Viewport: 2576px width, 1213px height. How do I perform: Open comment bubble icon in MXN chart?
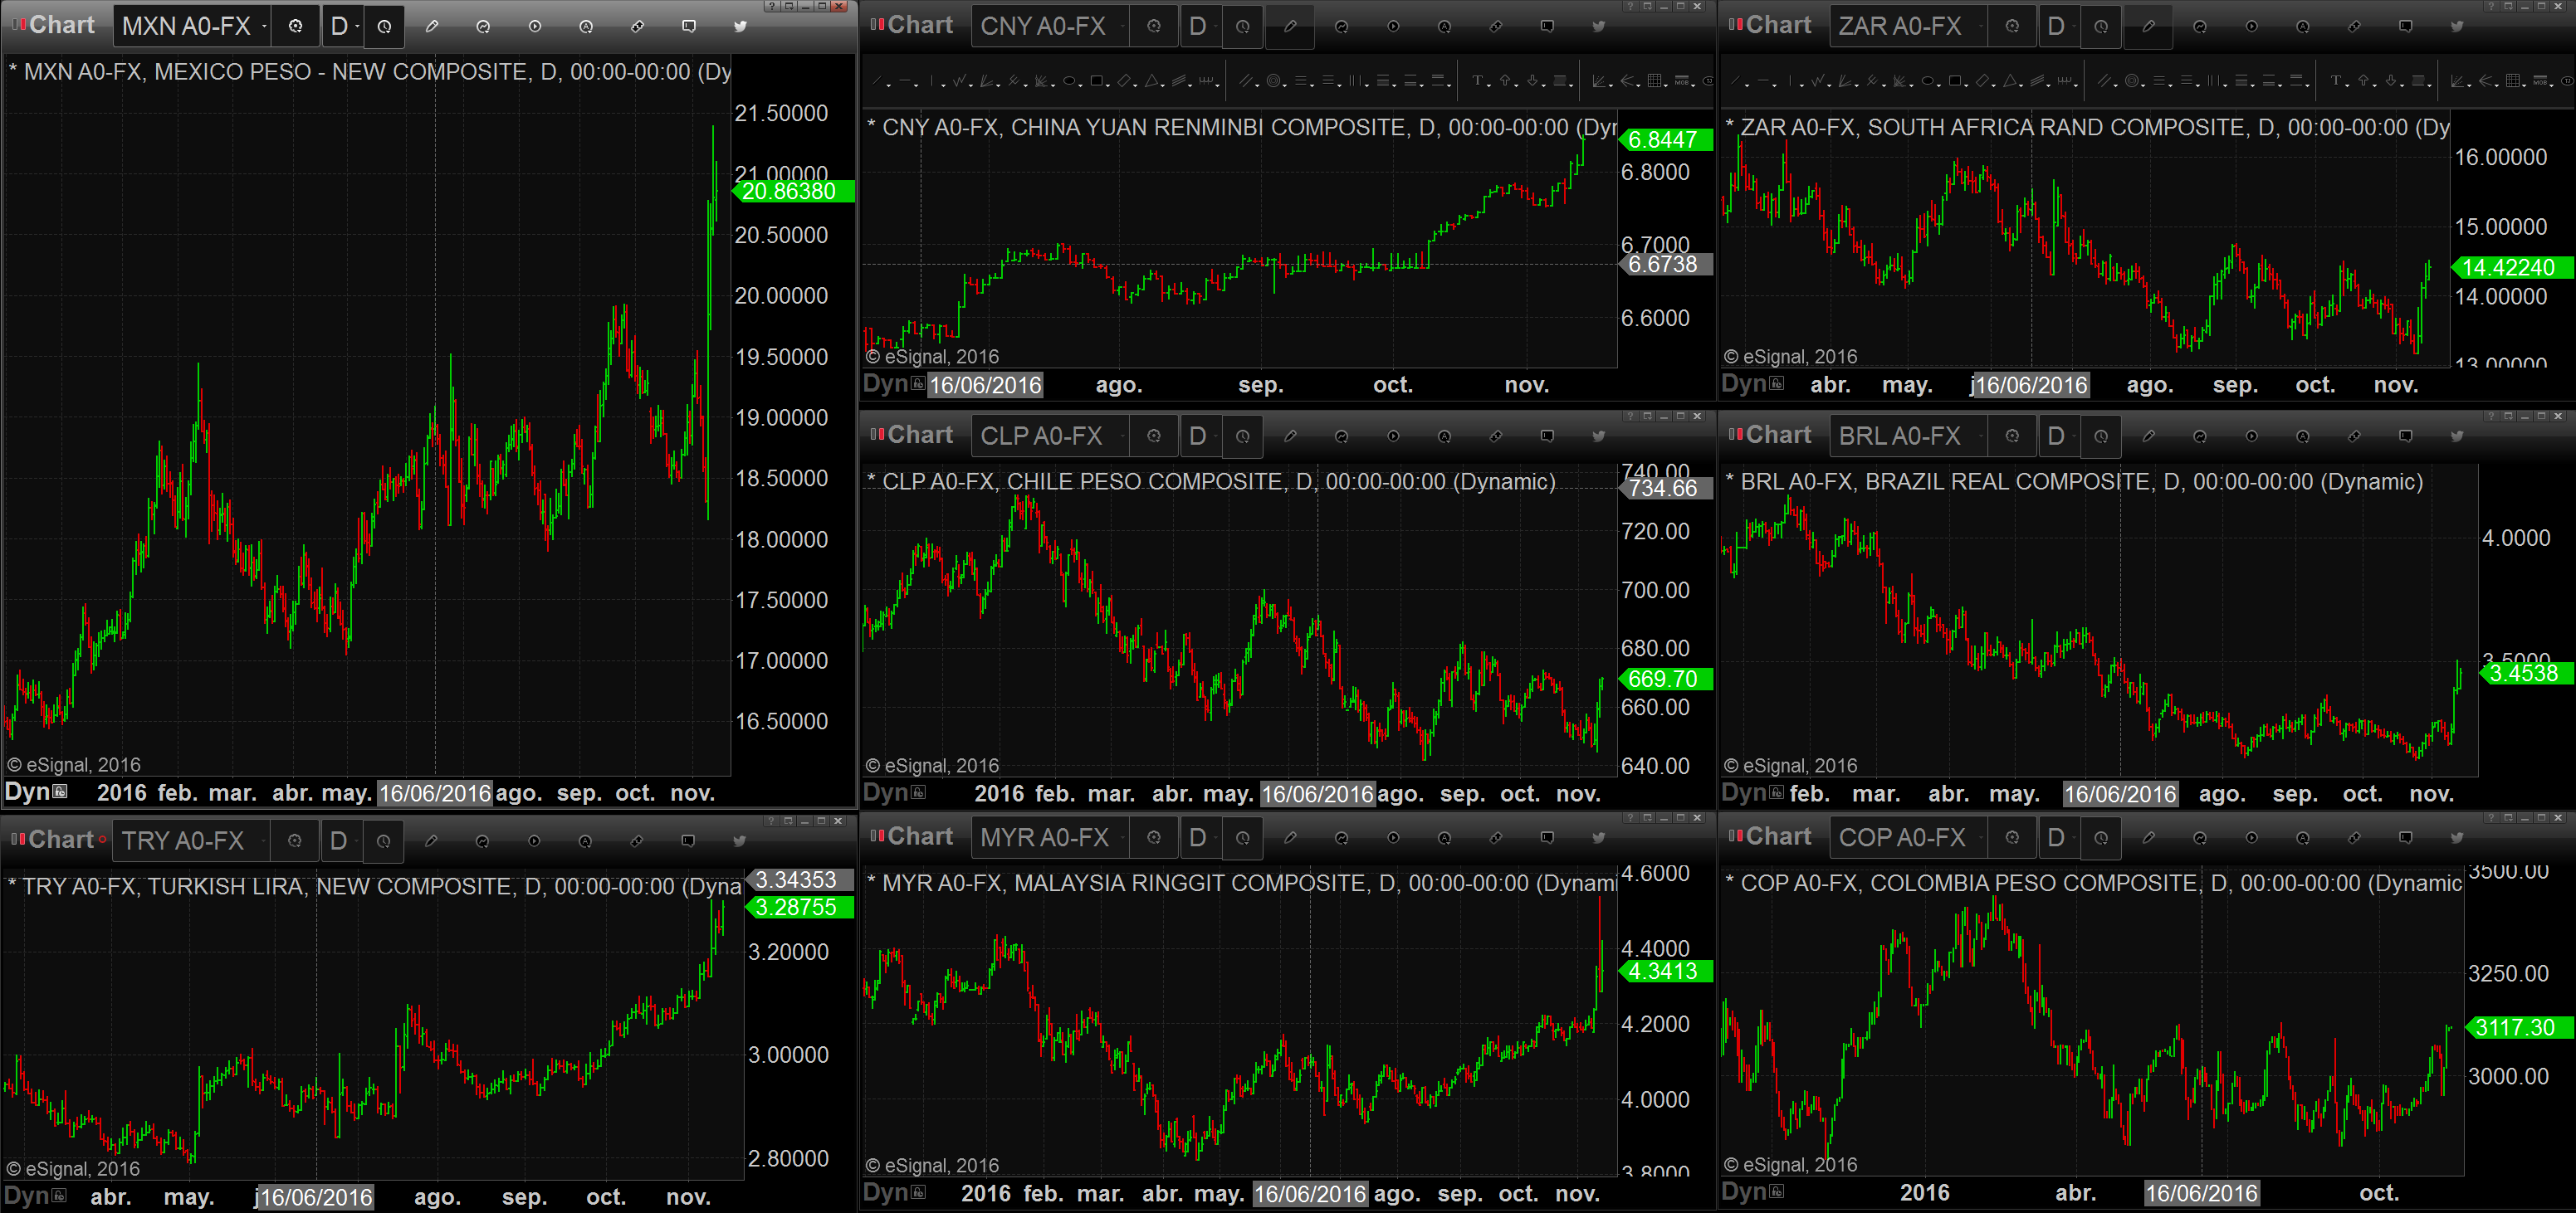pyautogui.click(x=689, y=26)
